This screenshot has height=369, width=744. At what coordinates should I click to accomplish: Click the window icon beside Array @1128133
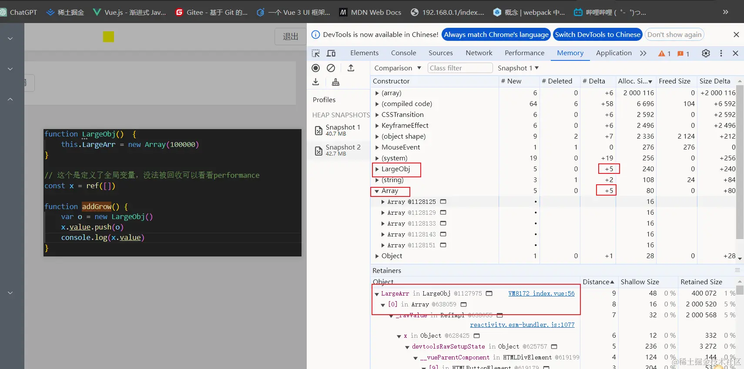point(443,223)
